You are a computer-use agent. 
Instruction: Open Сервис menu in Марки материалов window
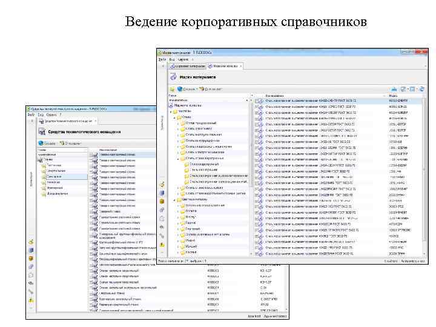(x=183, y=59)
